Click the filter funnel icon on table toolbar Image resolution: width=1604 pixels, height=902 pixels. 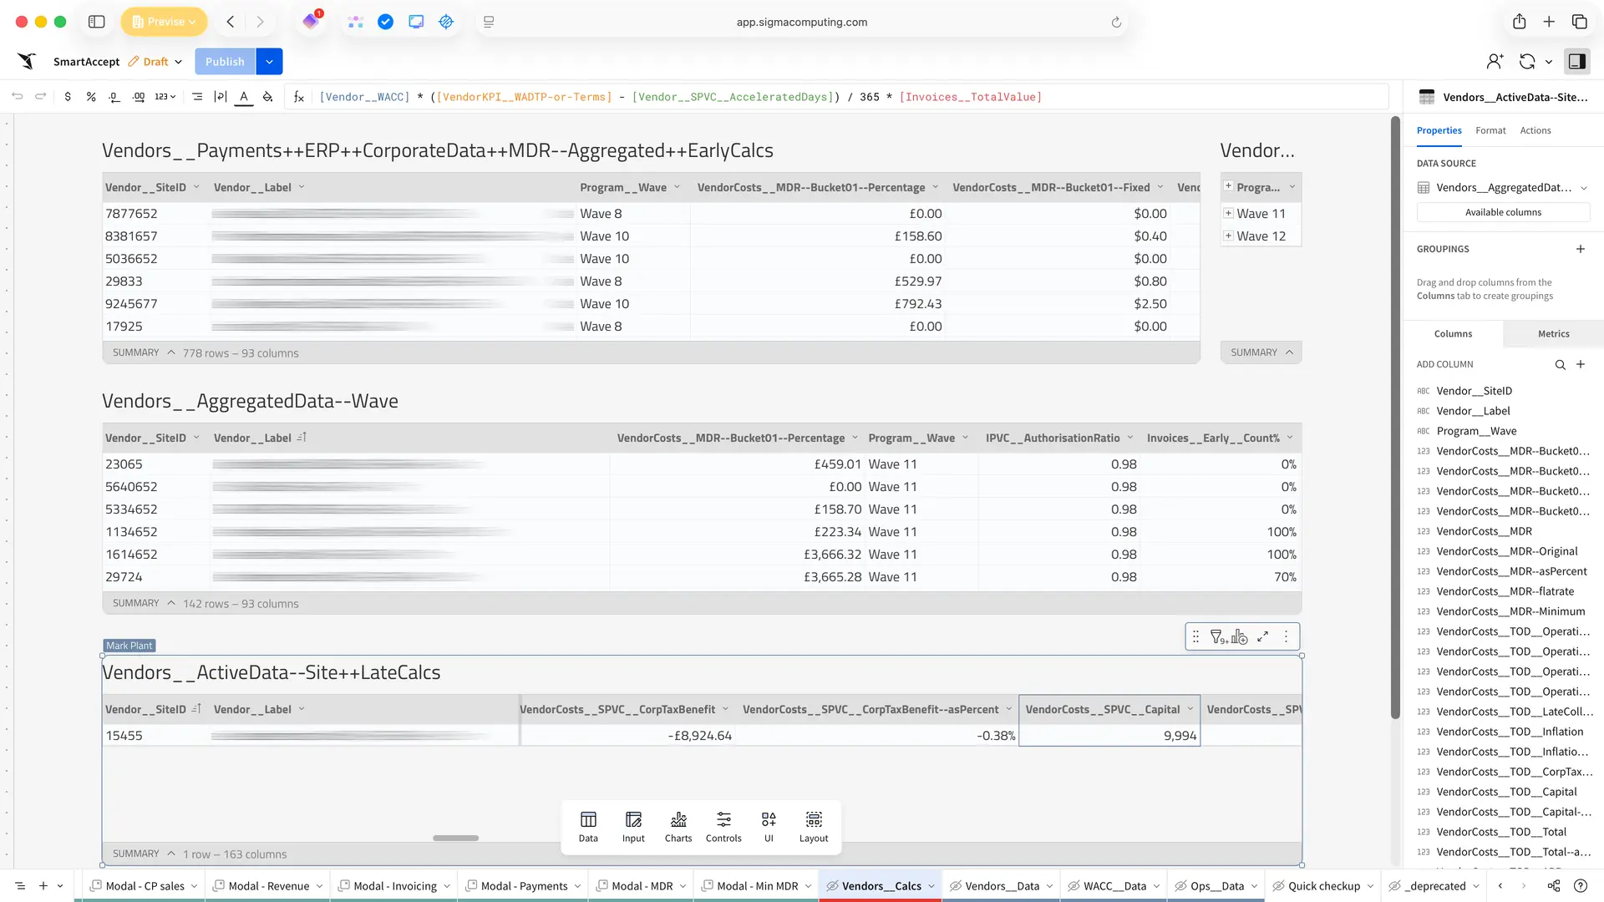1218,637
